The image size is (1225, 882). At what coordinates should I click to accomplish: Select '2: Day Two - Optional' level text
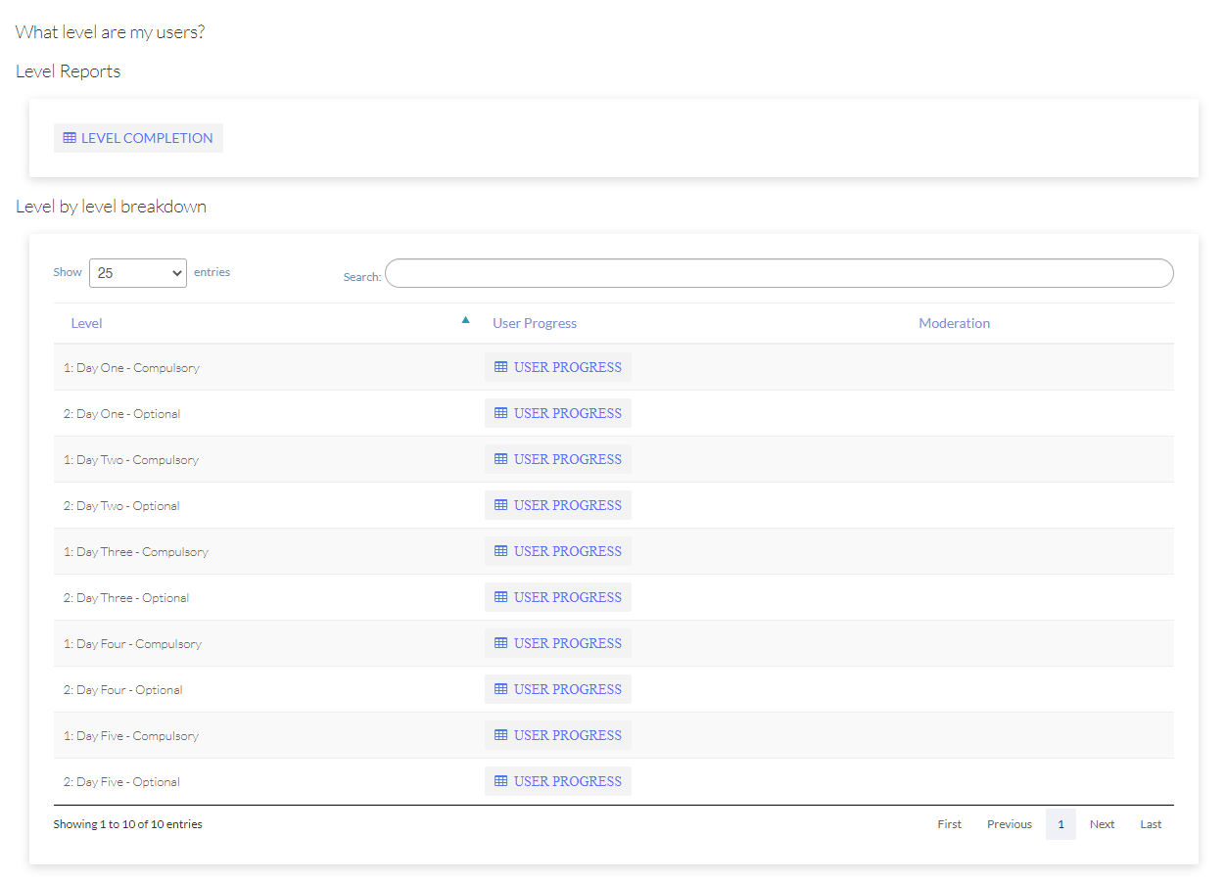122,506
